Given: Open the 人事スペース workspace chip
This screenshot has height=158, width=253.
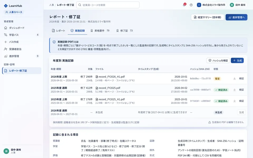Looking at the screenshot, I should 14,12.
